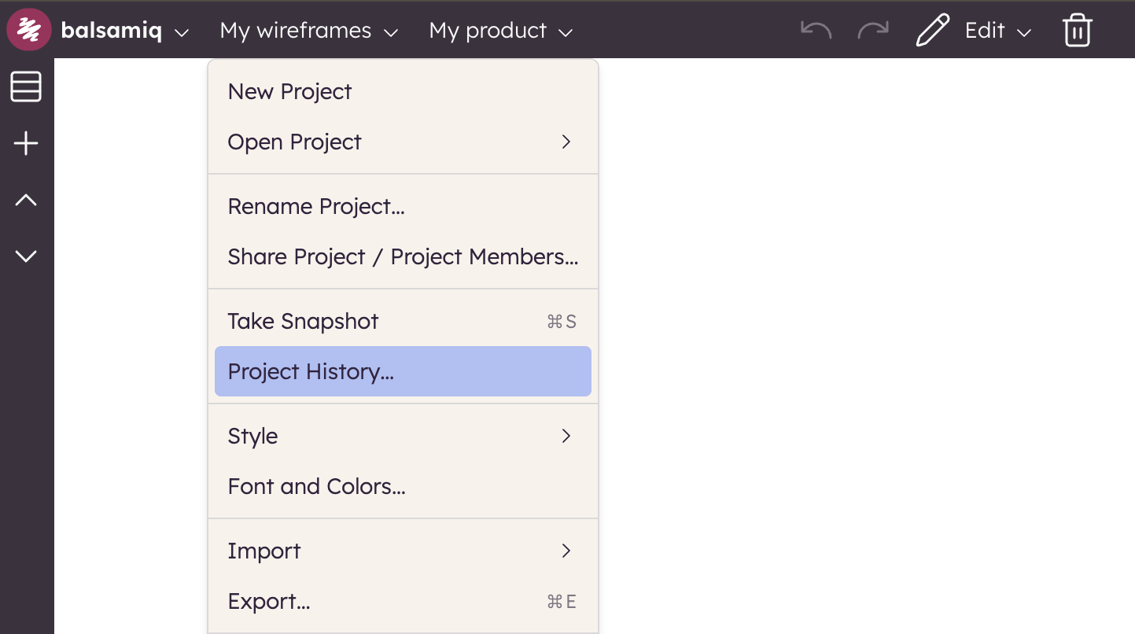Select Take Snapshot menu entry
Viewport: 1135px width, 634px height.
(x=303, y=321)
